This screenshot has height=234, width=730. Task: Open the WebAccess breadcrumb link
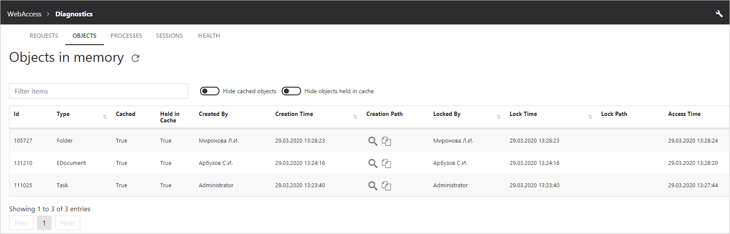pyautogui.click(x=24, y=14)
